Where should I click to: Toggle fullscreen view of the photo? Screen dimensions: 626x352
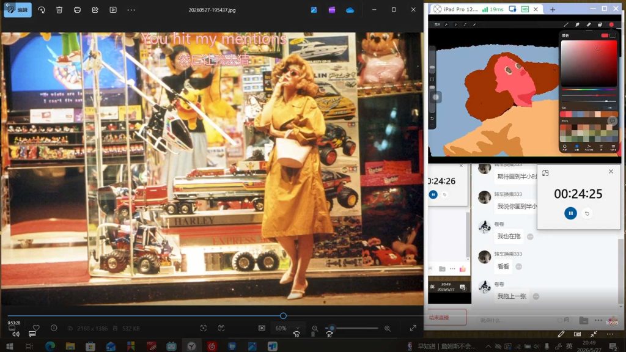pyautogui.click(x=413, y=328)
